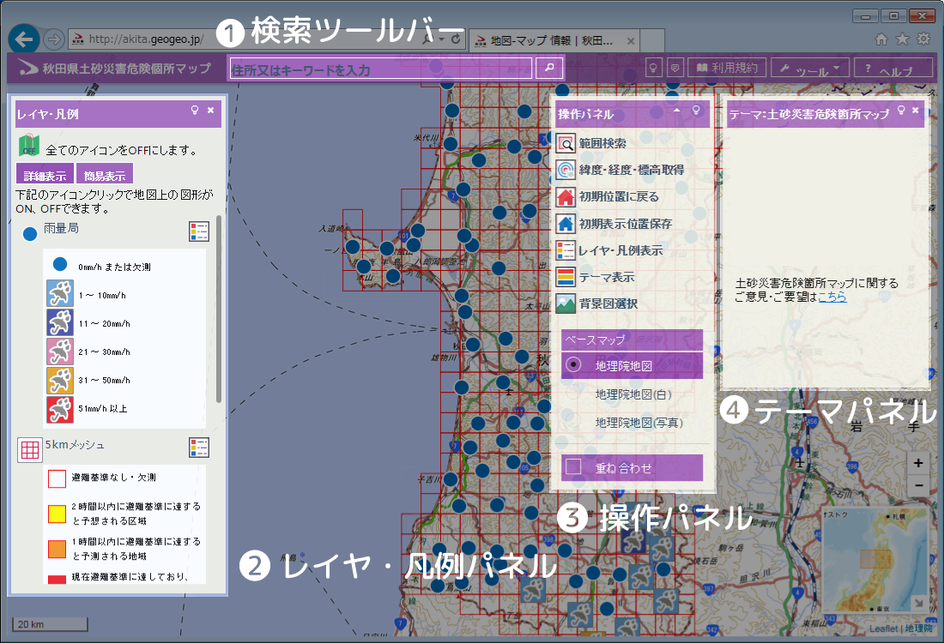Open the 地理院 attribution link
The width and height of the screenshot is (944, 643).
[918, 628]
